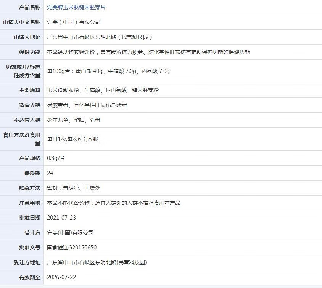Viewport: 322px width, 288px height.
Task: Click the 受让方地址 label
Action: 27,262
